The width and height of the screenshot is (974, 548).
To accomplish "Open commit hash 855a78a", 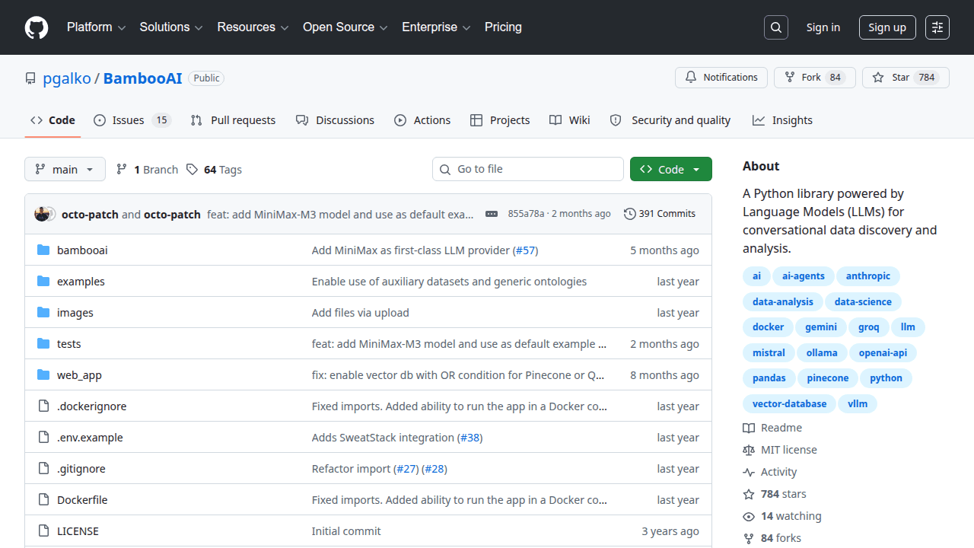I will (526, 214).
